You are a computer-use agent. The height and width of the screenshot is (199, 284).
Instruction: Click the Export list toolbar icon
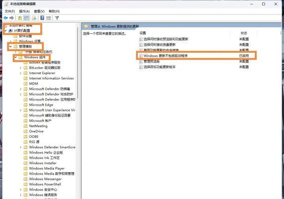pos(34,18)
